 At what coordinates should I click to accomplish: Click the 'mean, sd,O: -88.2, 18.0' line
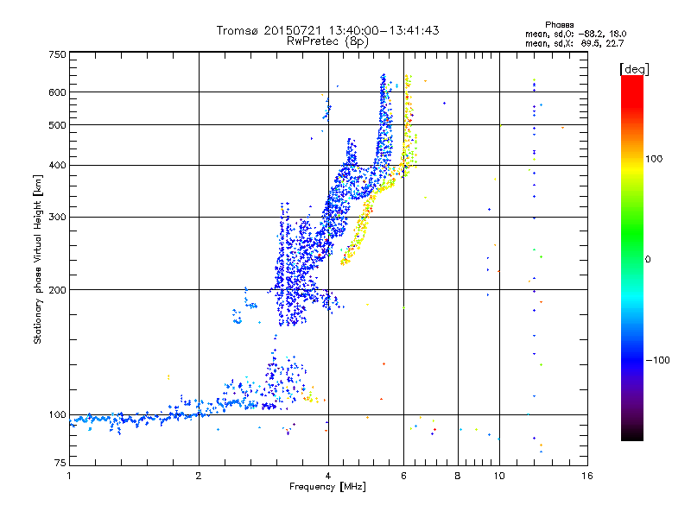(575, 34)
